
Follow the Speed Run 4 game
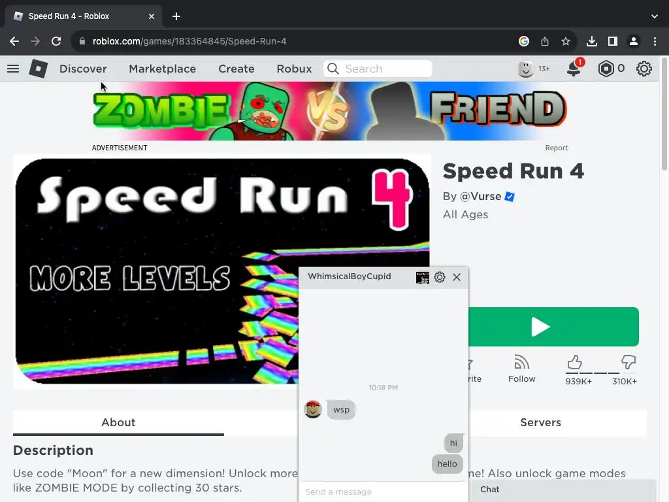521,369
